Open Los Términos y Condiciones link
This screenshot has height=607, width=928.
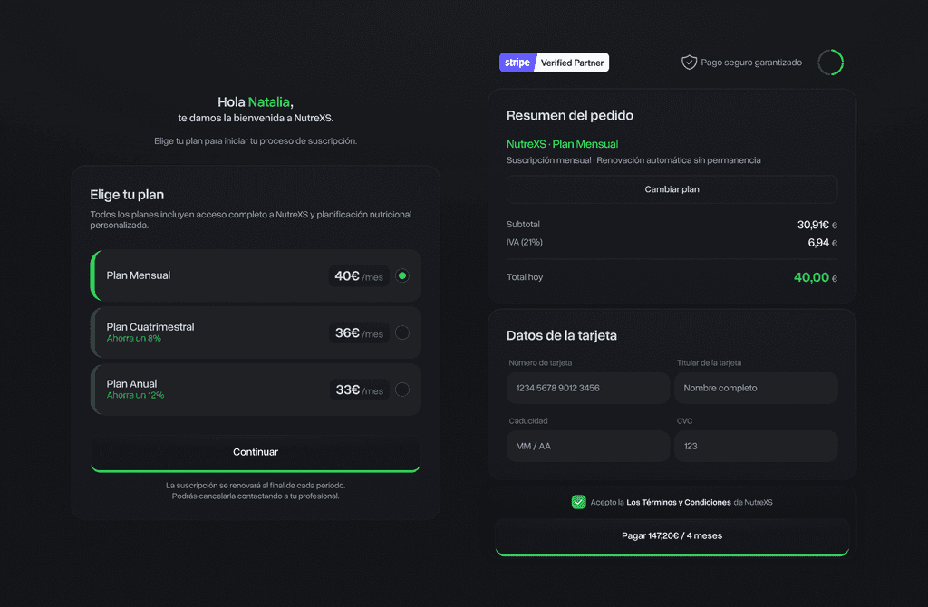[678, 502]
